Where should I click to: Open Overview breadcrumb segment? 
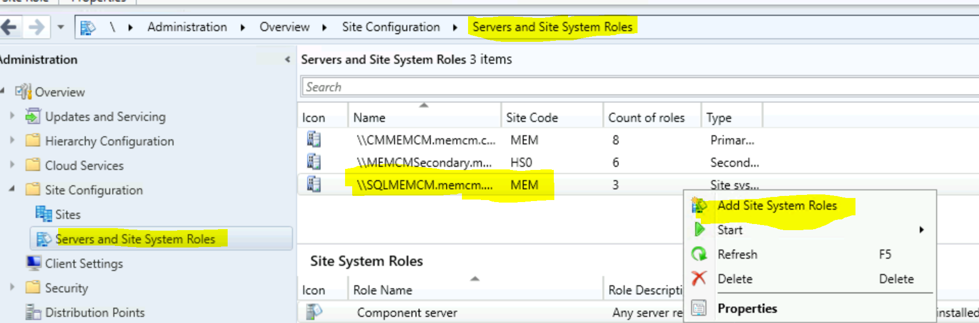click(284, 27)
